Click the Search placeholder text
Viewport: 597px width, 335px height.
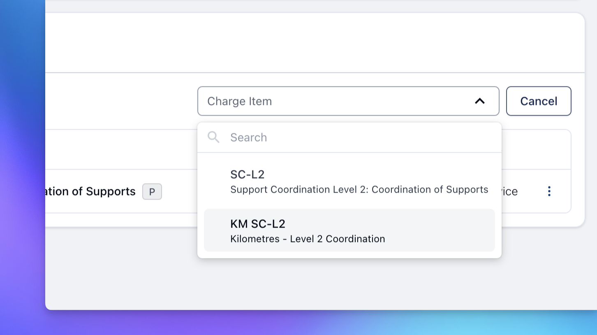[248, 137]
